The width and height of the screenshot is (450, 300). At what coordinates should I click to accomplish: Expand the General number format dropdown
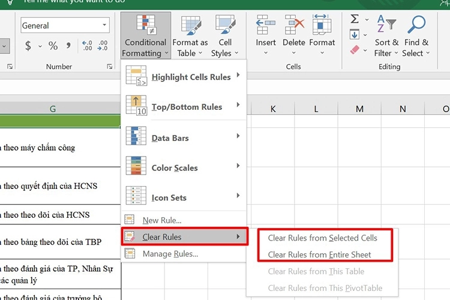pos(105,26)
